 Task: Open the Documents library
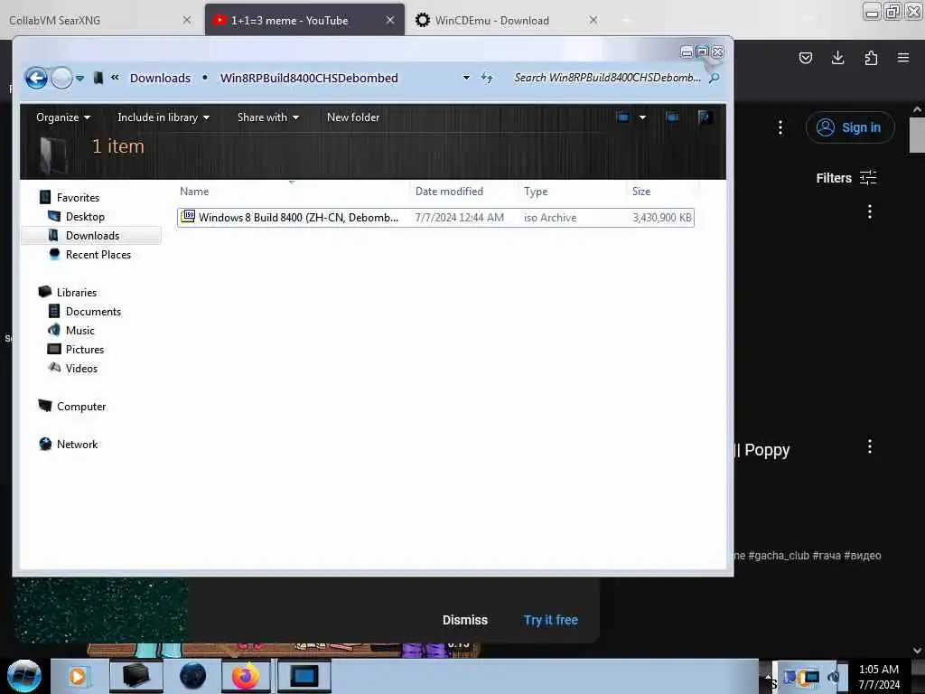(x=93, y=312)
